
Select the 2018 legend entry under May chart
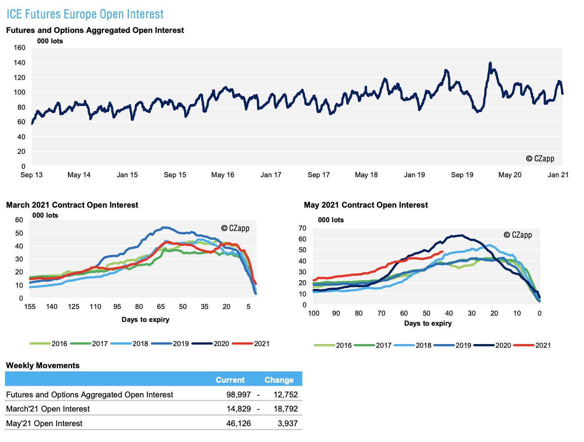pyautogui.click(x=413, y=345)
